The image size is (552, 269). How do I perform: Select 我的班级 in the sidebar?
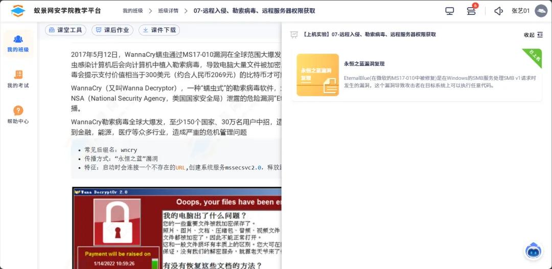coord(18,43)
